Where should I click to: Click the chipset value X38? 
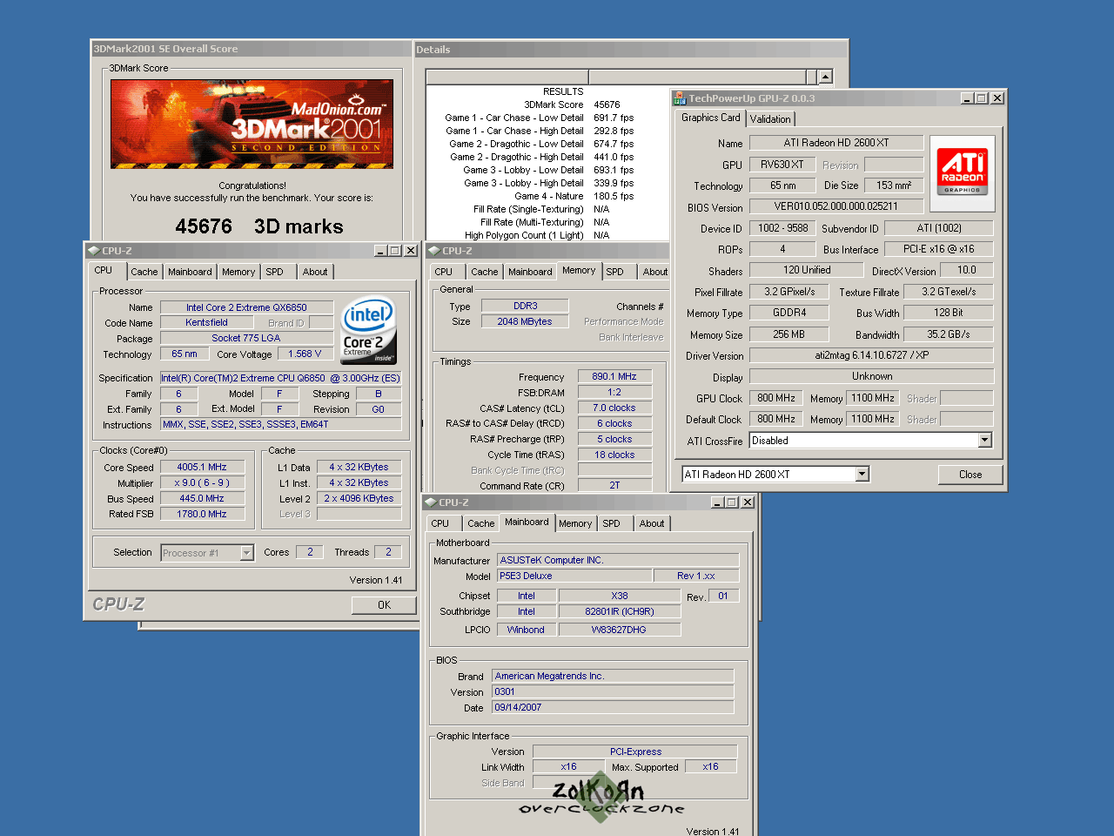(620, 597)
